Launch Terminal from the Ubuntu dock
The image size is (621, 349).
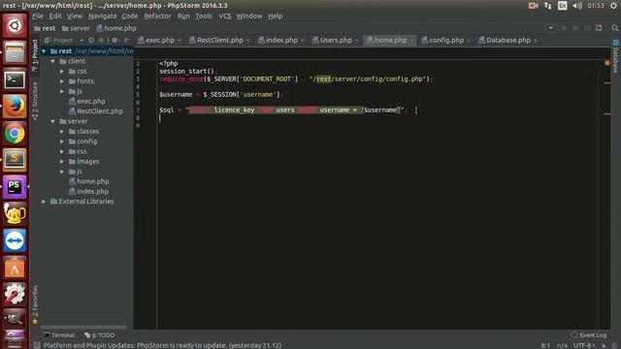pyautogui.click(x=15, y=79)
